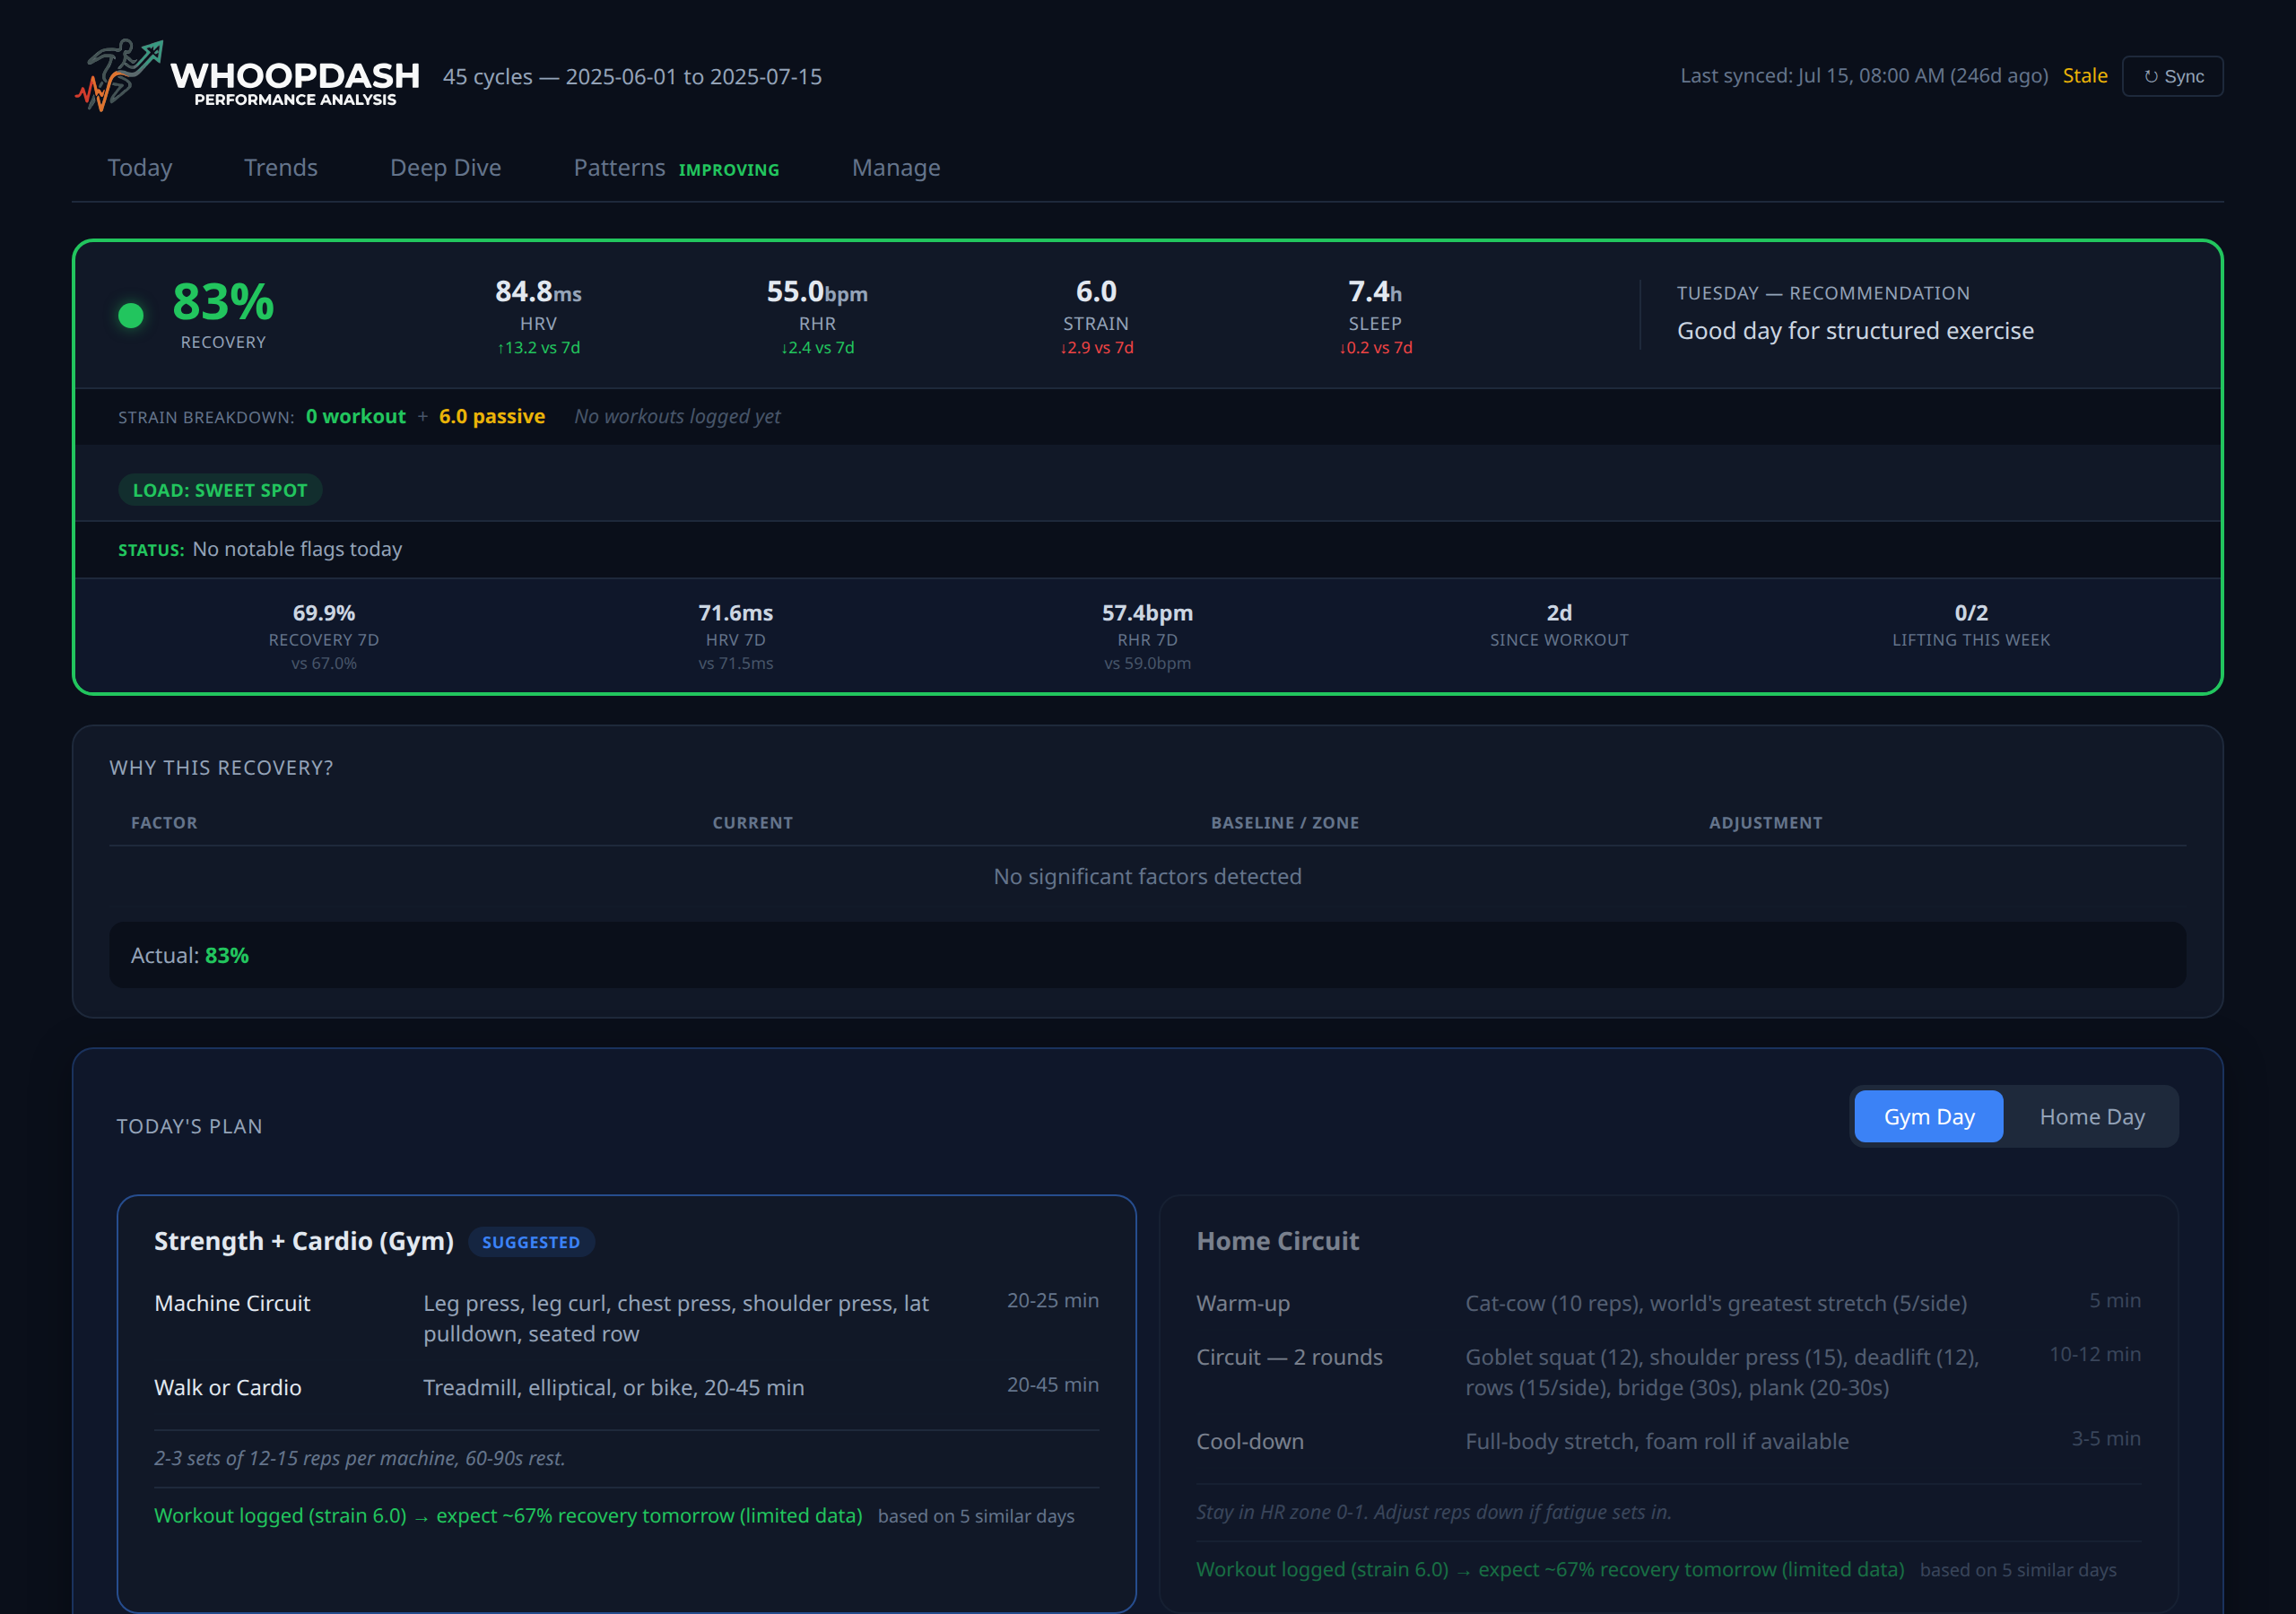Switch to the Deep Dive tab
This screenshot has width=2296, height=1614.
(x=446, y=167)
